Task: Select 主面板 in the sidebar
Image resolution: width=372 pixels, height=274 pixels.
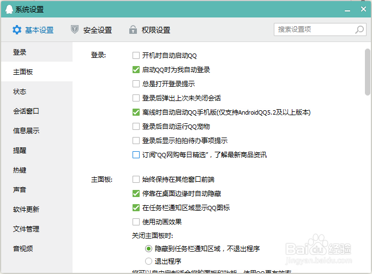Action: coord(37,72)
